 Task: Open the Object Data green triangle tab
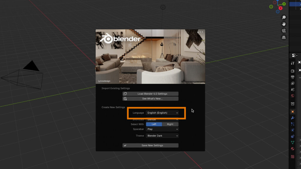click(292, 143)
